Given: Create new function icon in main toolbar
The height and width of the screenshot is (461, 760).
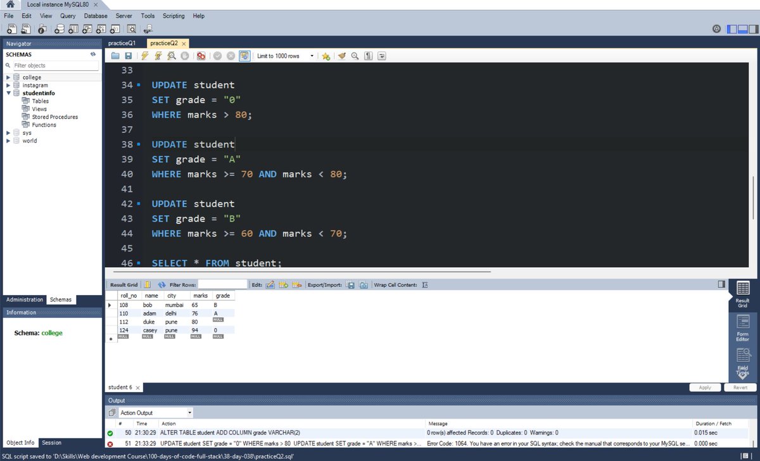Looking at the screenshot, I should tap(115, 28).
